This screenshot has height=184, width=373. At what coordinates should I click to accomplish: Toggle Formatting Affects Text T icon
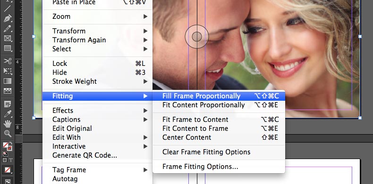pyautogui.click(x=10, y=160)
